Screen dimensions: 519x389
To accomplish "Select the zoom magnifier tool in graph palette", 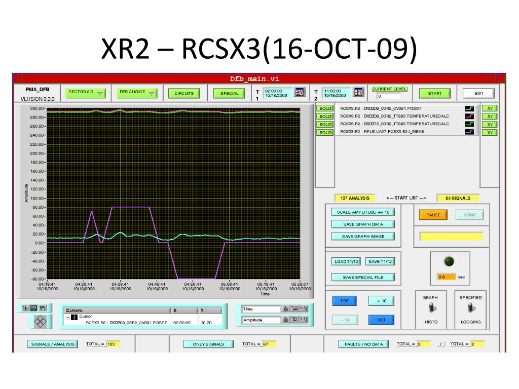I will tap(34, 308).
